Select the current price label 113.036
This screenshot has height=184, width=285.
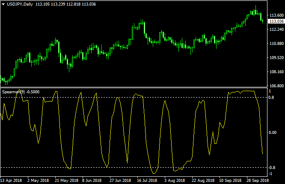coord(276,21)
